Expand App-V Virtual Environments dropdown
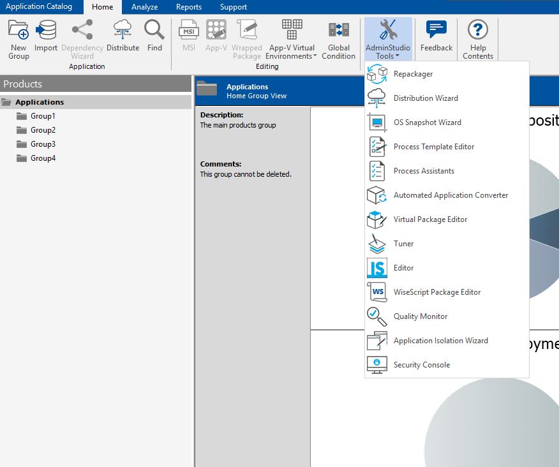 click(x=291, y=39)
